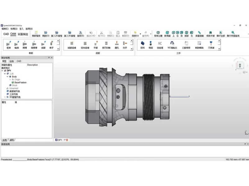Open the third ribbon tab next to CAM

(x=23, y=34)
